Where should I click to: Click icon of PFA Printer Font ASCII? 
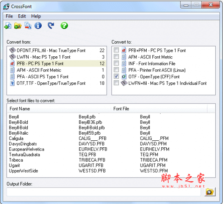coord(124,70)
